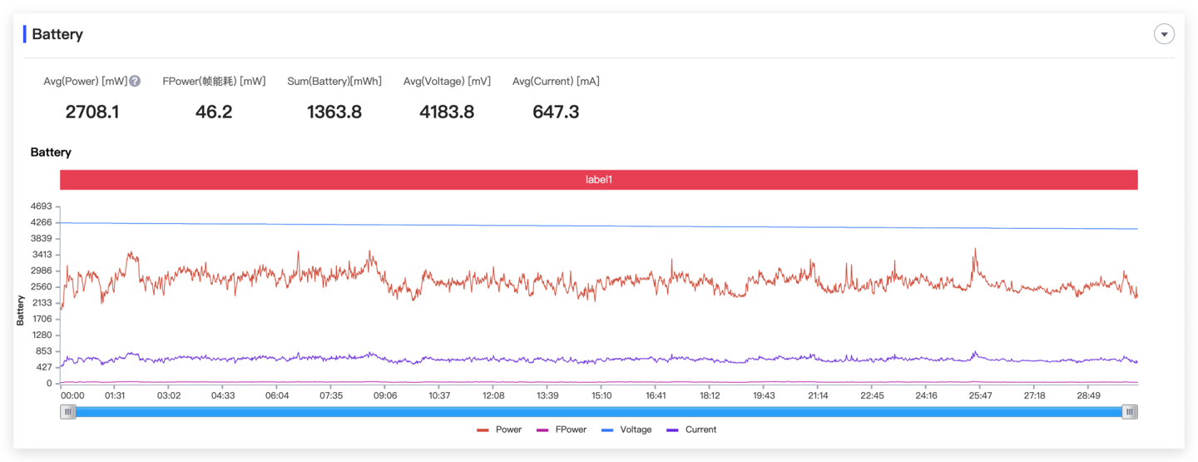Image resolution: width=1198 pixels, height=462 pixels.
Task: Click the Avg(Voltage) [mV] column label
Action: click(447, 82)
